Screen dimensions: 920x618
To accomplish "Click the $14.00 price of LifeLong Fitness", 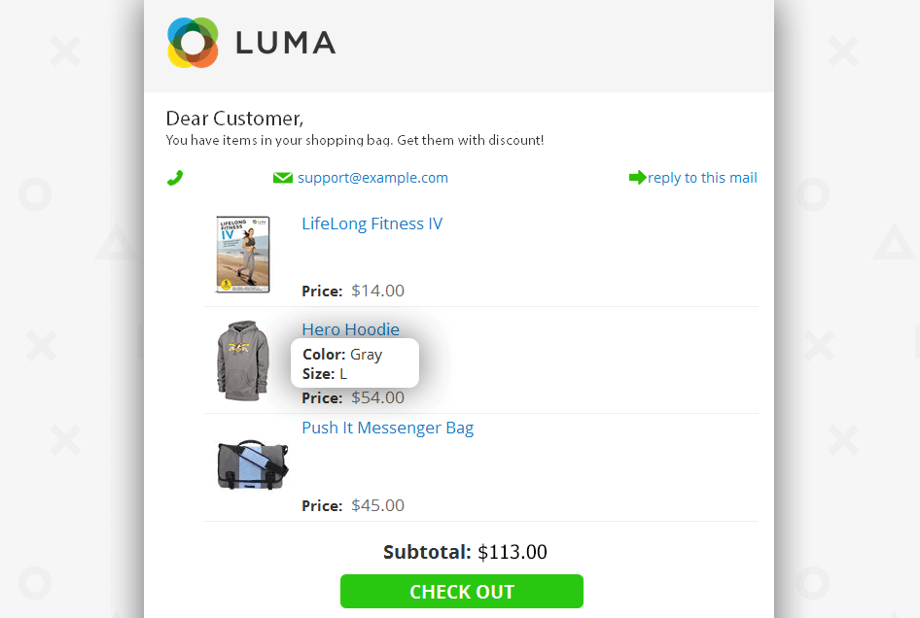I will click(378, 291).
